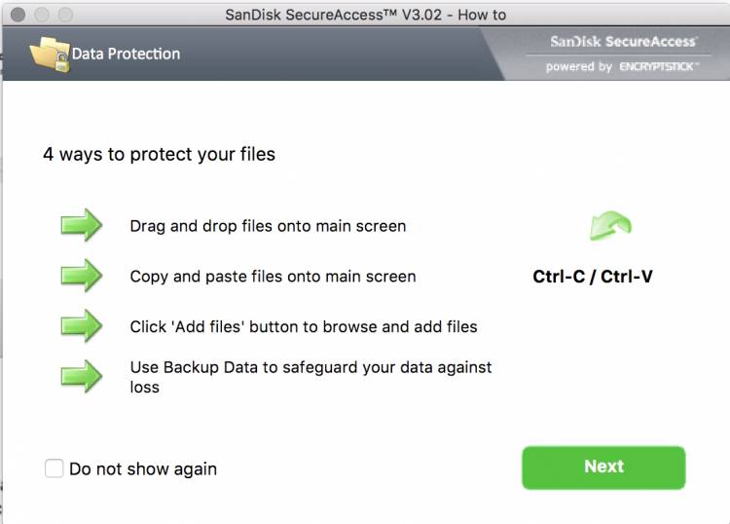
Task: Select the Add files button tip text
Action: point(304,326)
